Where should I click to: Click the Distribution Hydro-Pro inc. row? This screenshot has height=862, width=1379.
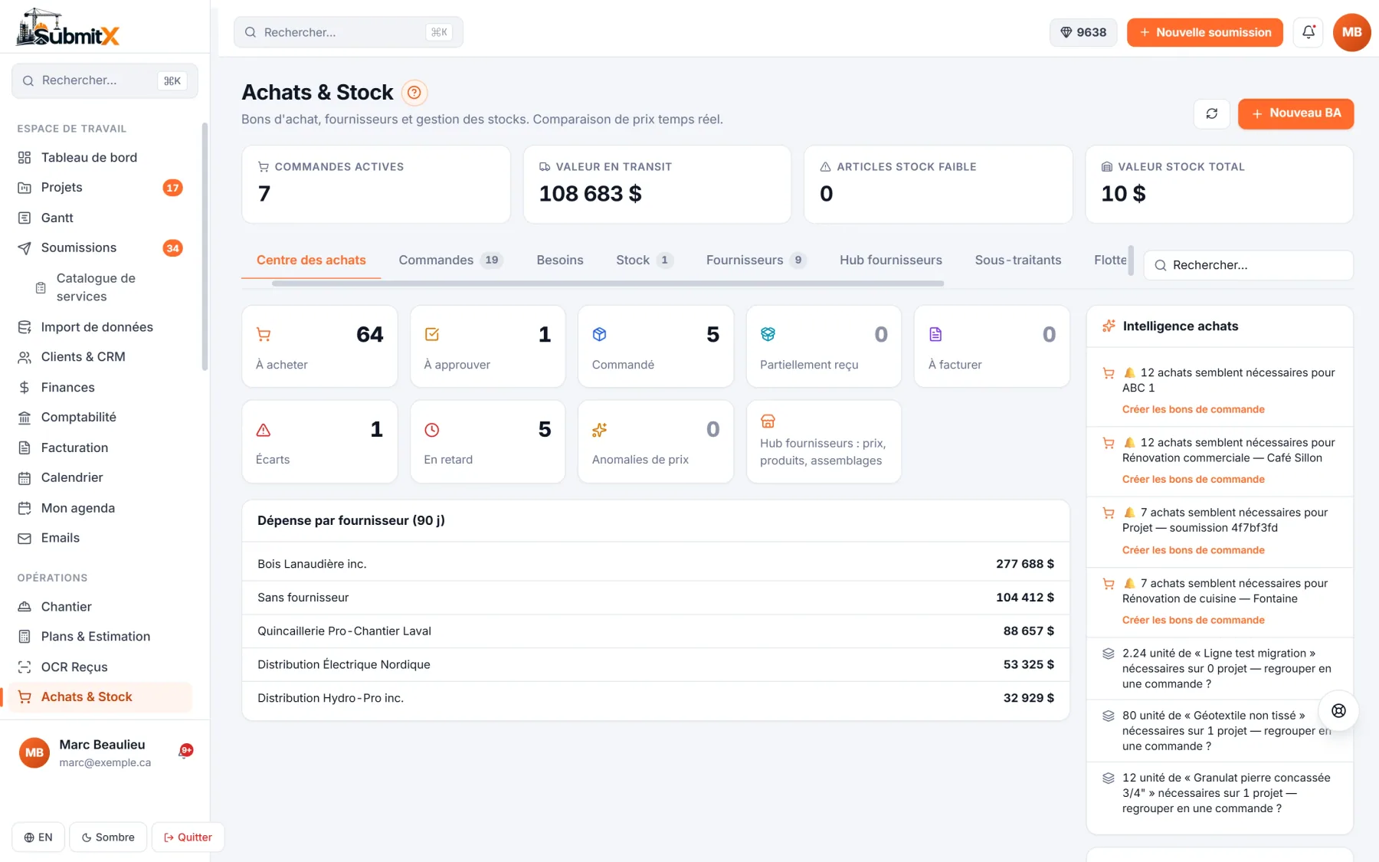[656, 698]
